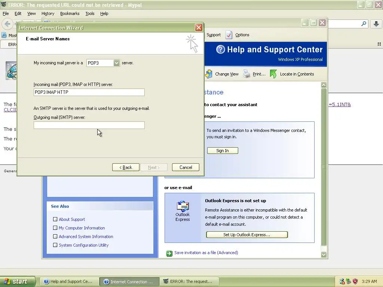Click the Most Visited bookmarks icon

pyautogui.click(x=4, y=35)
